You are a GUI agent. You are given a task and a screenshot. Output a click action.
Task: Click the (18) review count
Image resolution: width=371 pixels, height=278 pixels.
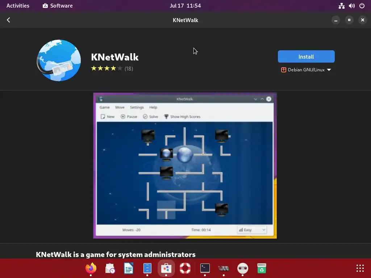[x=129, y=69]
